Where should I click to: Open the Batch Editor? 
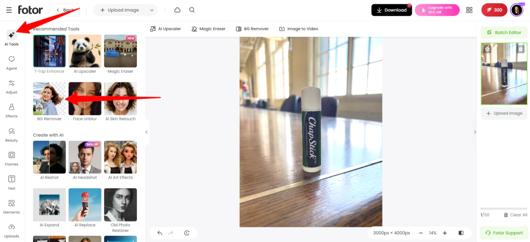pyautogui.click(x=504, y=32)
